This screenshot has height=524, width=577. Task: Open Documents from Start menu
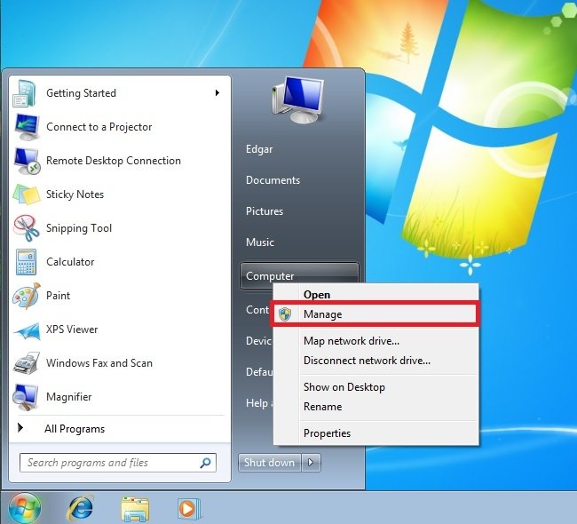coord(273,180)
